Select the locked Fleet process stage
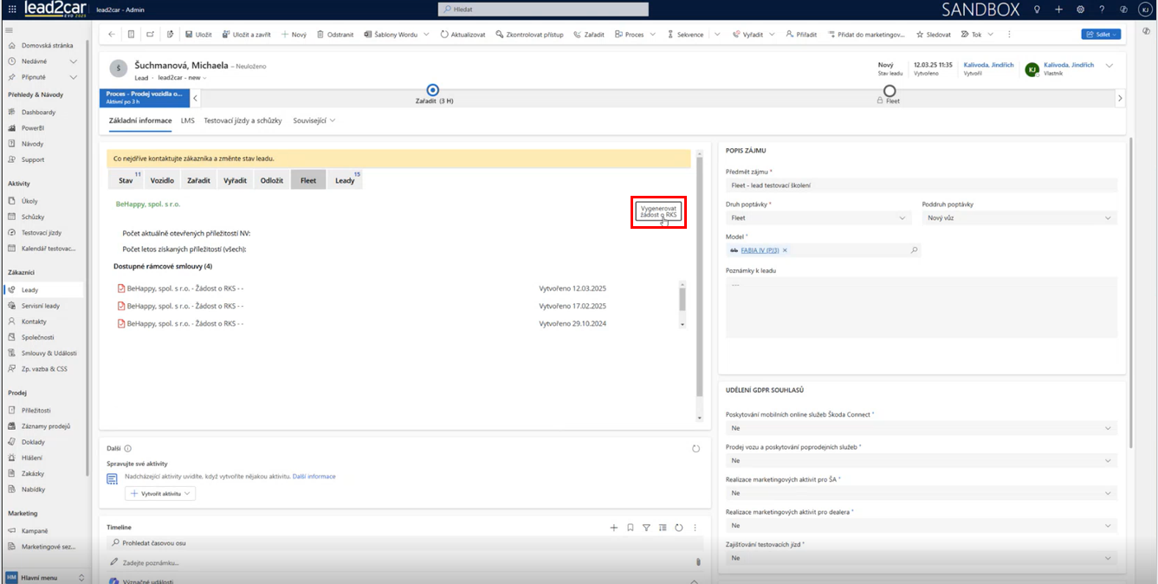 [x=890, y=91]
